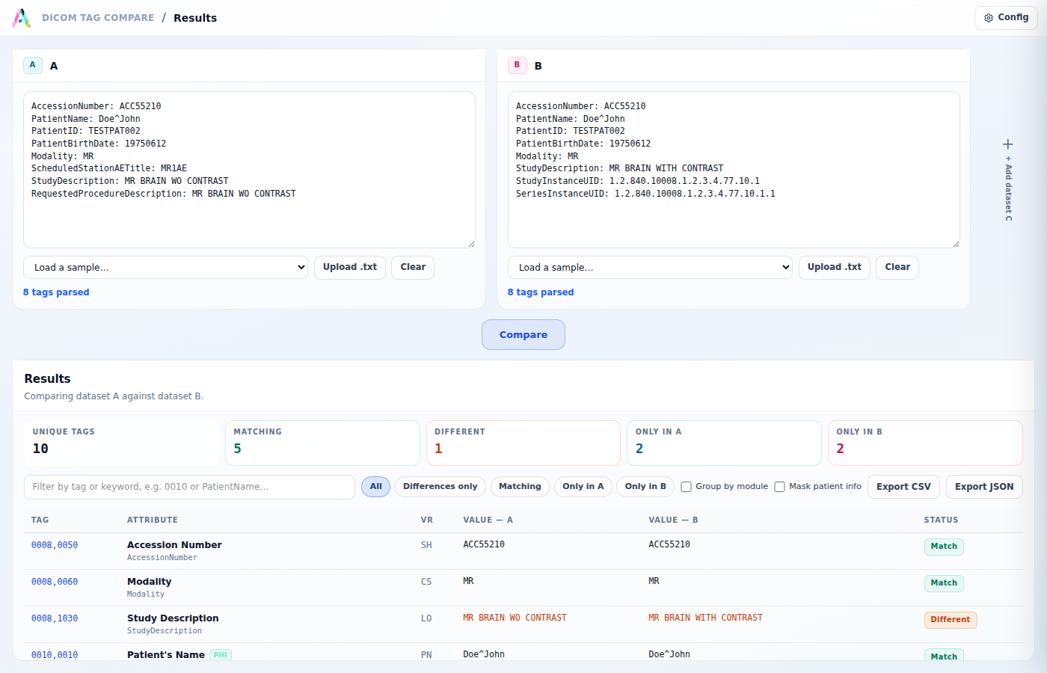1047x673 pixels.
Task: Click the VALUE — A column header
Action: [488, 520]
